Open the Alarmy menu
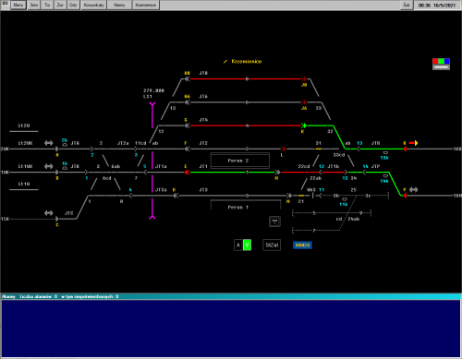Viewport: 462px width, 359px height. [119, 5]
